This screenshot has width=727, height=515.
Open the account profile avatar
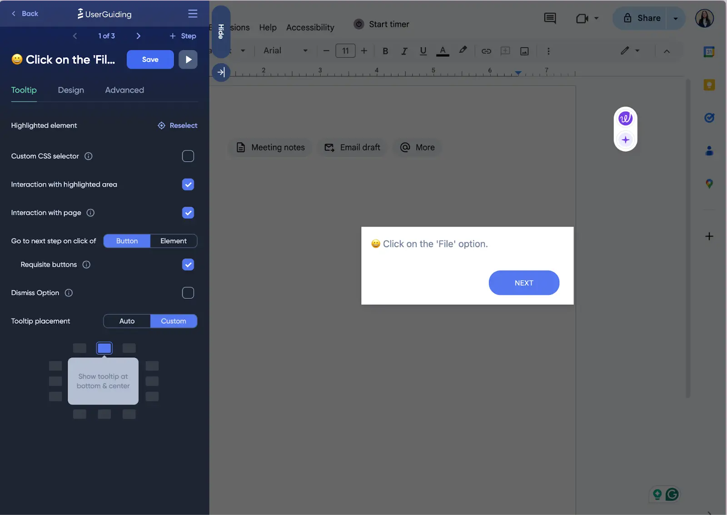pos(704,18)
